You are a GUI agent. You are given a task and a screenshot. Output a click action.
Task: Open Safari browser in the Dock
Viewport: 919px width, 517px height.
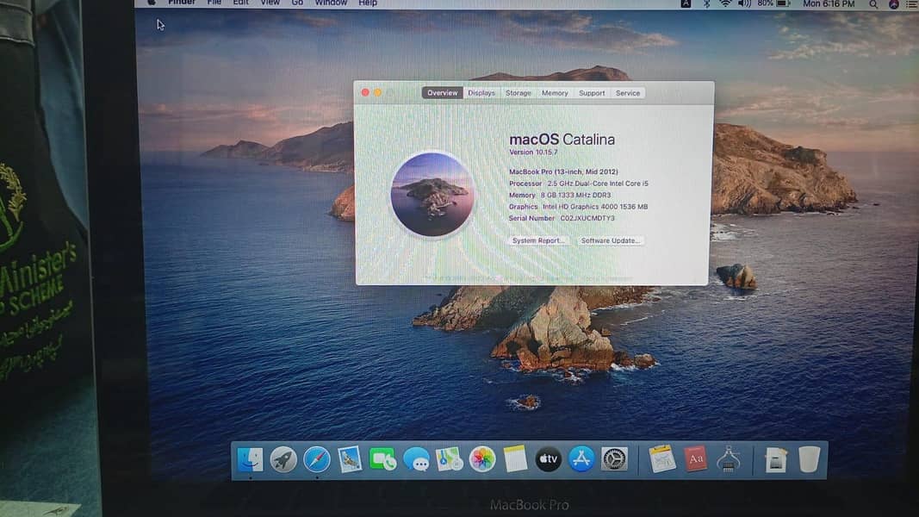(316, 459)
